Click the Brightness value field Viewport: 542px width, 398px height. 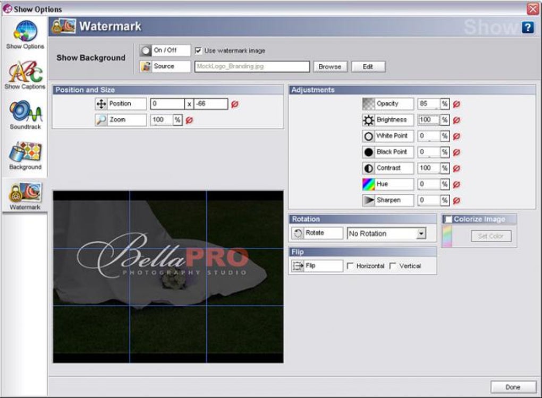point(429,120)
